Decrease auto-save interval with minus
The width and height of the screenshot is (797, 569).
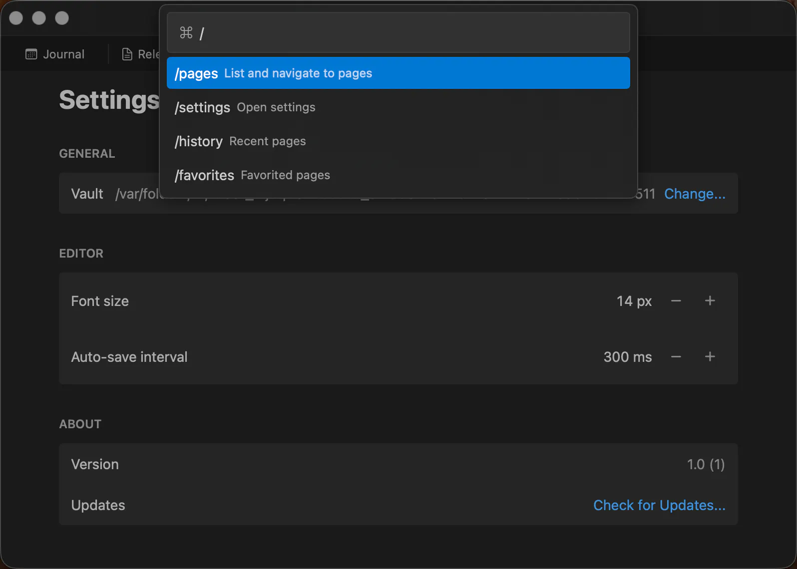pyautogui.click(x=676, y=357)
